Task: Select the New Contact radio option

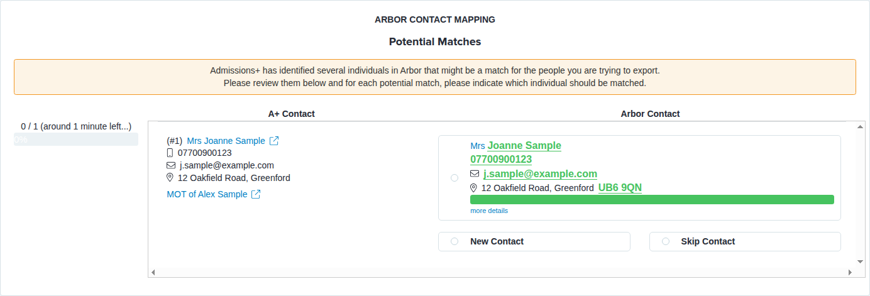Action: point(454,241)
